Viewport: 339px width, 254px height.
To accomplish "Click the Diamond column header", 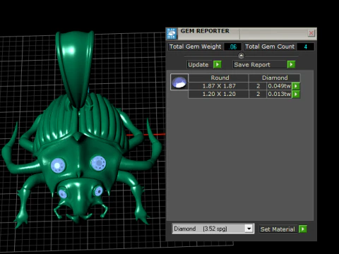I will [x=275, y=78].
